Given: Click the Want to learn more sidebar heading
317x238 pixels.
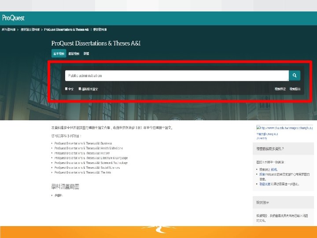Looking at the screenshot, I should click(x=270, y=149).
